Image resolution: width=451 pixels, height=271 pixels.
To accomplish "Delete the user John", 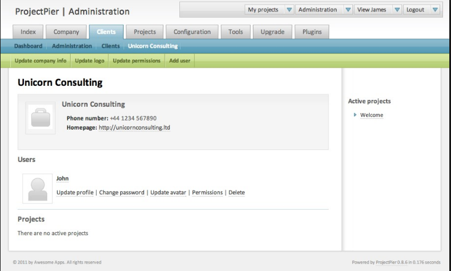I will point(236,193).
